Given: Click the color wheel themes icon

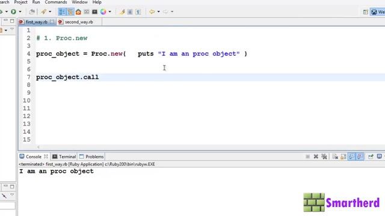Looking at the screenshot, I should (x=103, y=11).
